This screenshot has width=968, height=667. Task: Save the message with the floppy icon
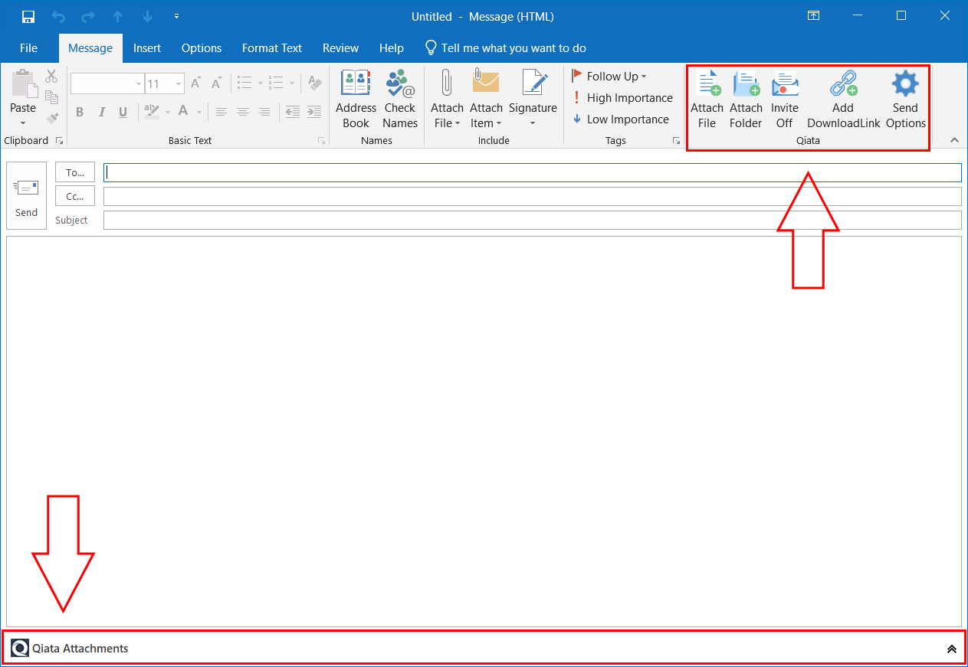[x=28, y=16]
